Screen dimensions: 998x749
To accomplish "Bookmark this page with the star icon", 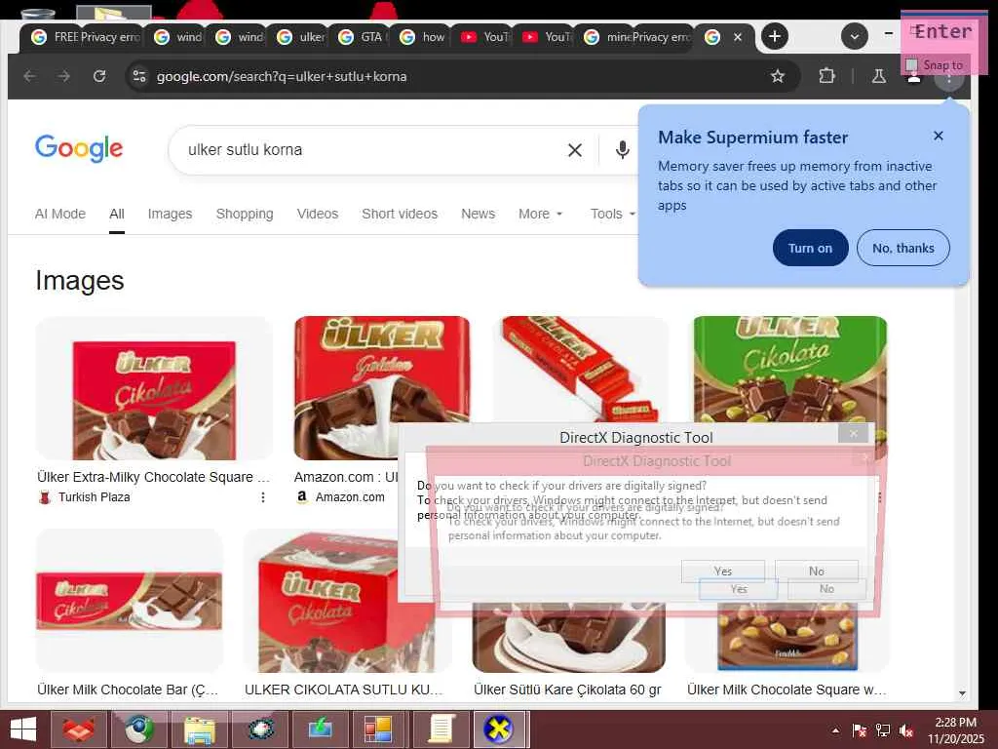I will click(777, 76).
